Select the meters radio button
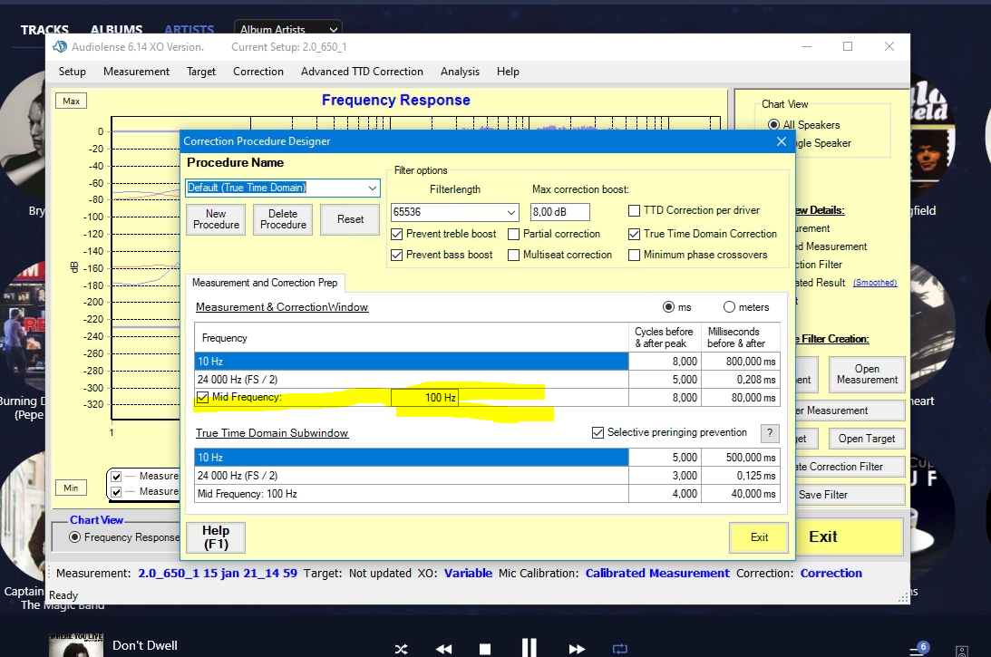991x657 pixels. click(x=729, y=307)
